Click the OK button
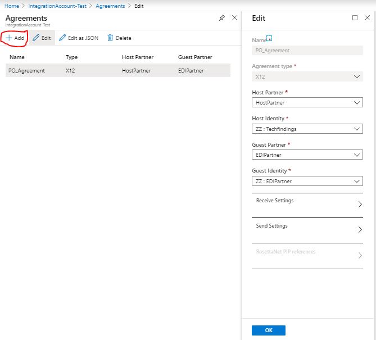The image size is (376, 340). tap(268, 330)
